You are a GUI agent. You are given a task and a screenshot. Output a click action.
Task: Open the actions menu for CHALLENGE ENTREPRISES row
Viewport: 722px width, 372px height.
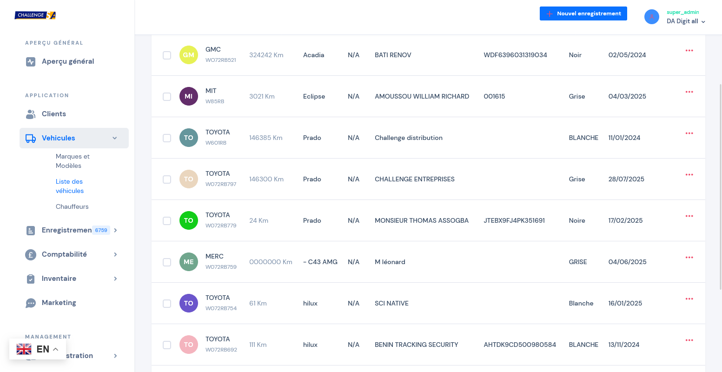689,175
